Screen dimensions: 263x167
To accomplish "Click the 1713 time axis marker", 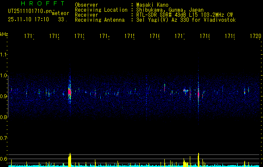I will (x=79, y=36).
